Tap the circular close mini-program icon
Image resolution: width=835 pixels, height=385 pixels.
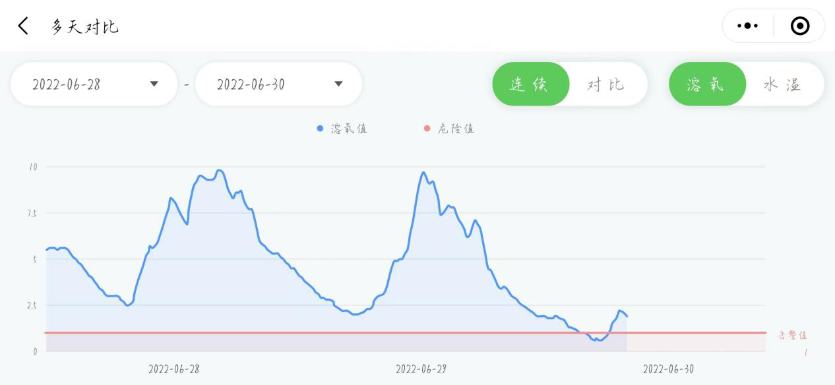pyautogui.click(x=799, y=26)
